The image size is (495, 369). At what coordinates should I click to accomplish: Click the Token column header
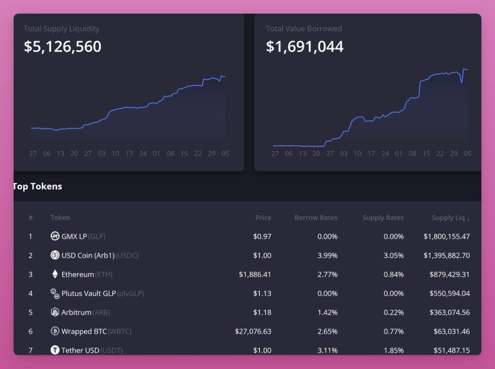pyautogui.click(x=60, y=218)
